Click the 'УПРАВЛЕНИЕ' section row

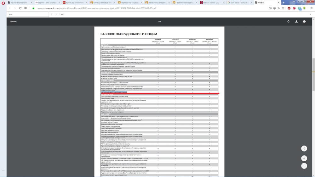pyautogui.click(x=159, y=80)
